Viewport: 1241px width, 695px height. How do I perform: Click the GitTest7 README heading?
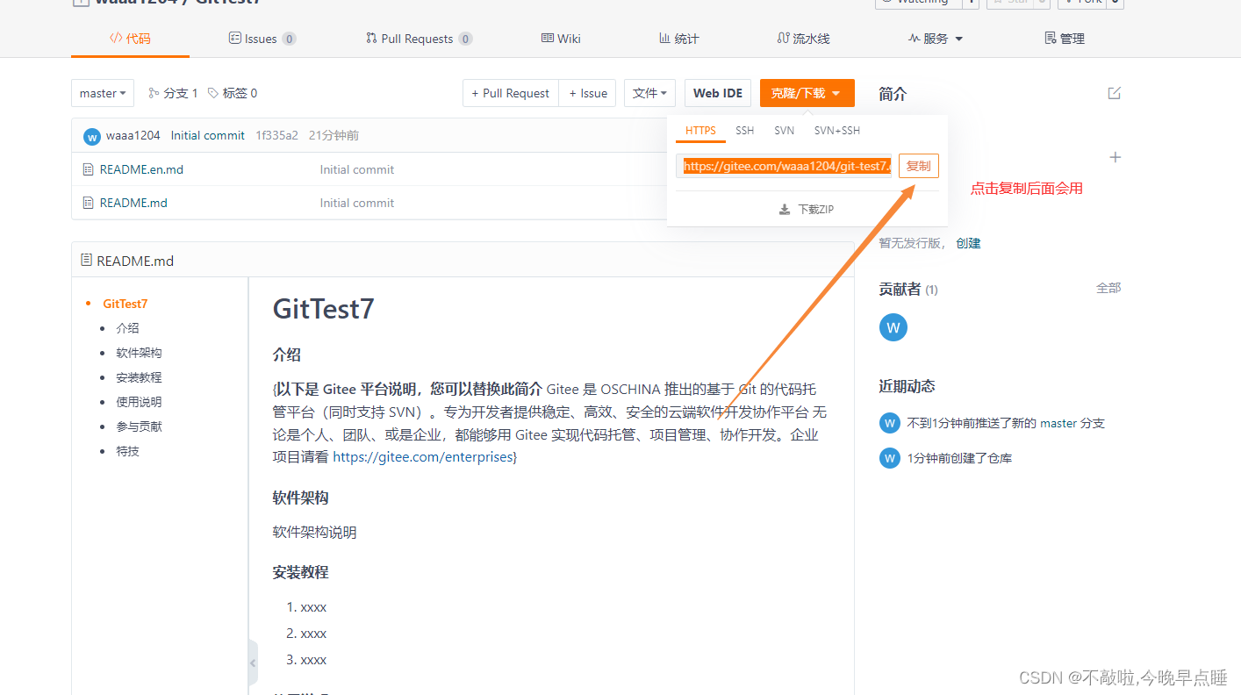(324, 309)
